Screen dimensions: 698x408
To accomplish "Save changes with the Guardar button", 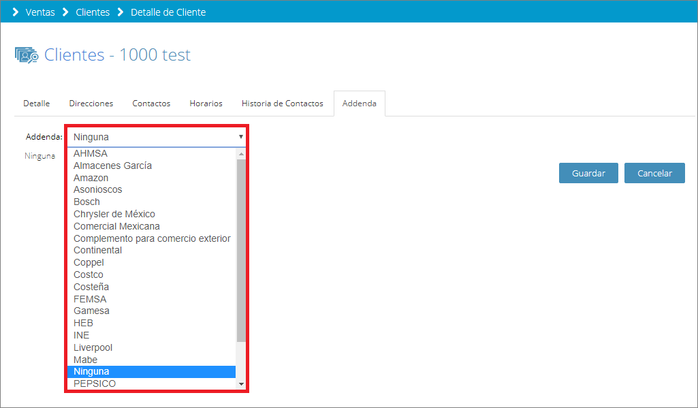I will (x=588, y=173).
